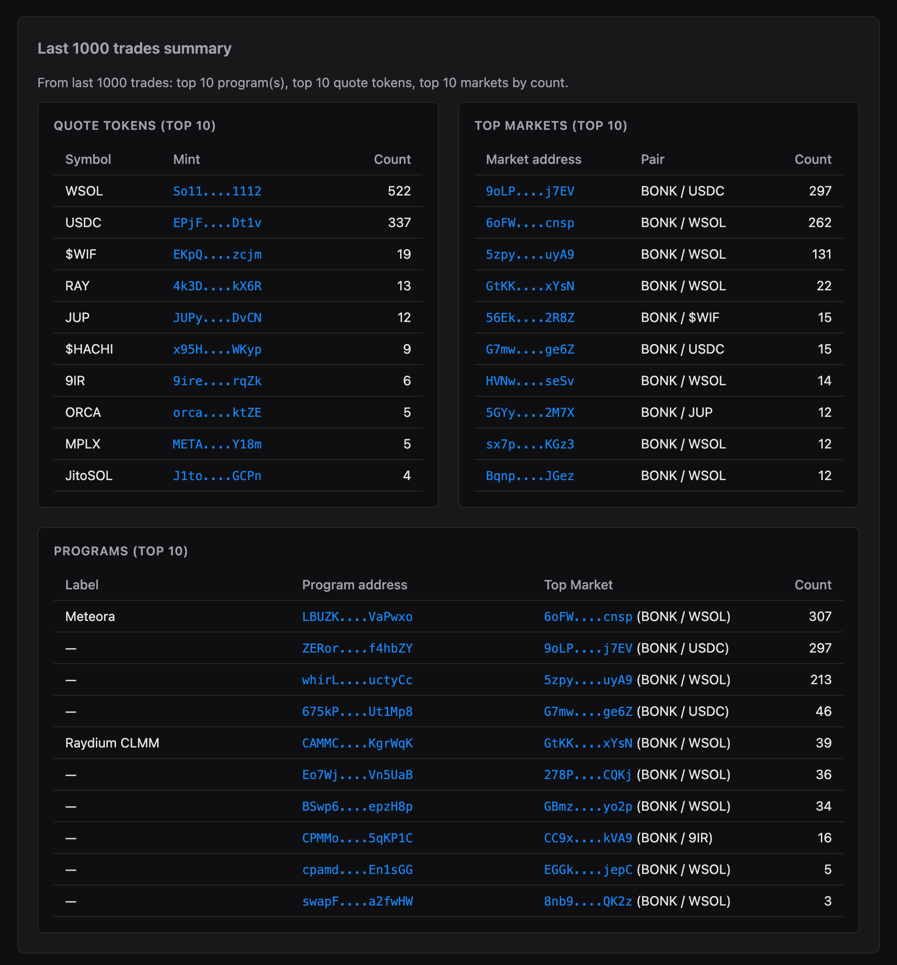The image size is (897, 965).
Task: Follow program link CPMMo....5qKP1C
Action: coord(357,838)
